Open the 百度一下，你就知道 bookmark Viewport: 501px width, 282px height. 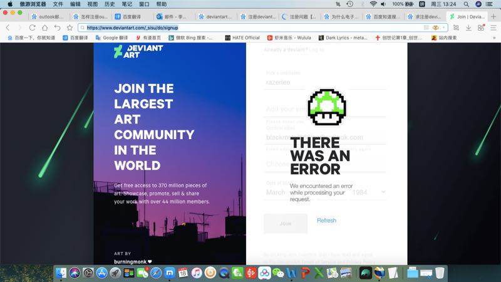(31, 38)
